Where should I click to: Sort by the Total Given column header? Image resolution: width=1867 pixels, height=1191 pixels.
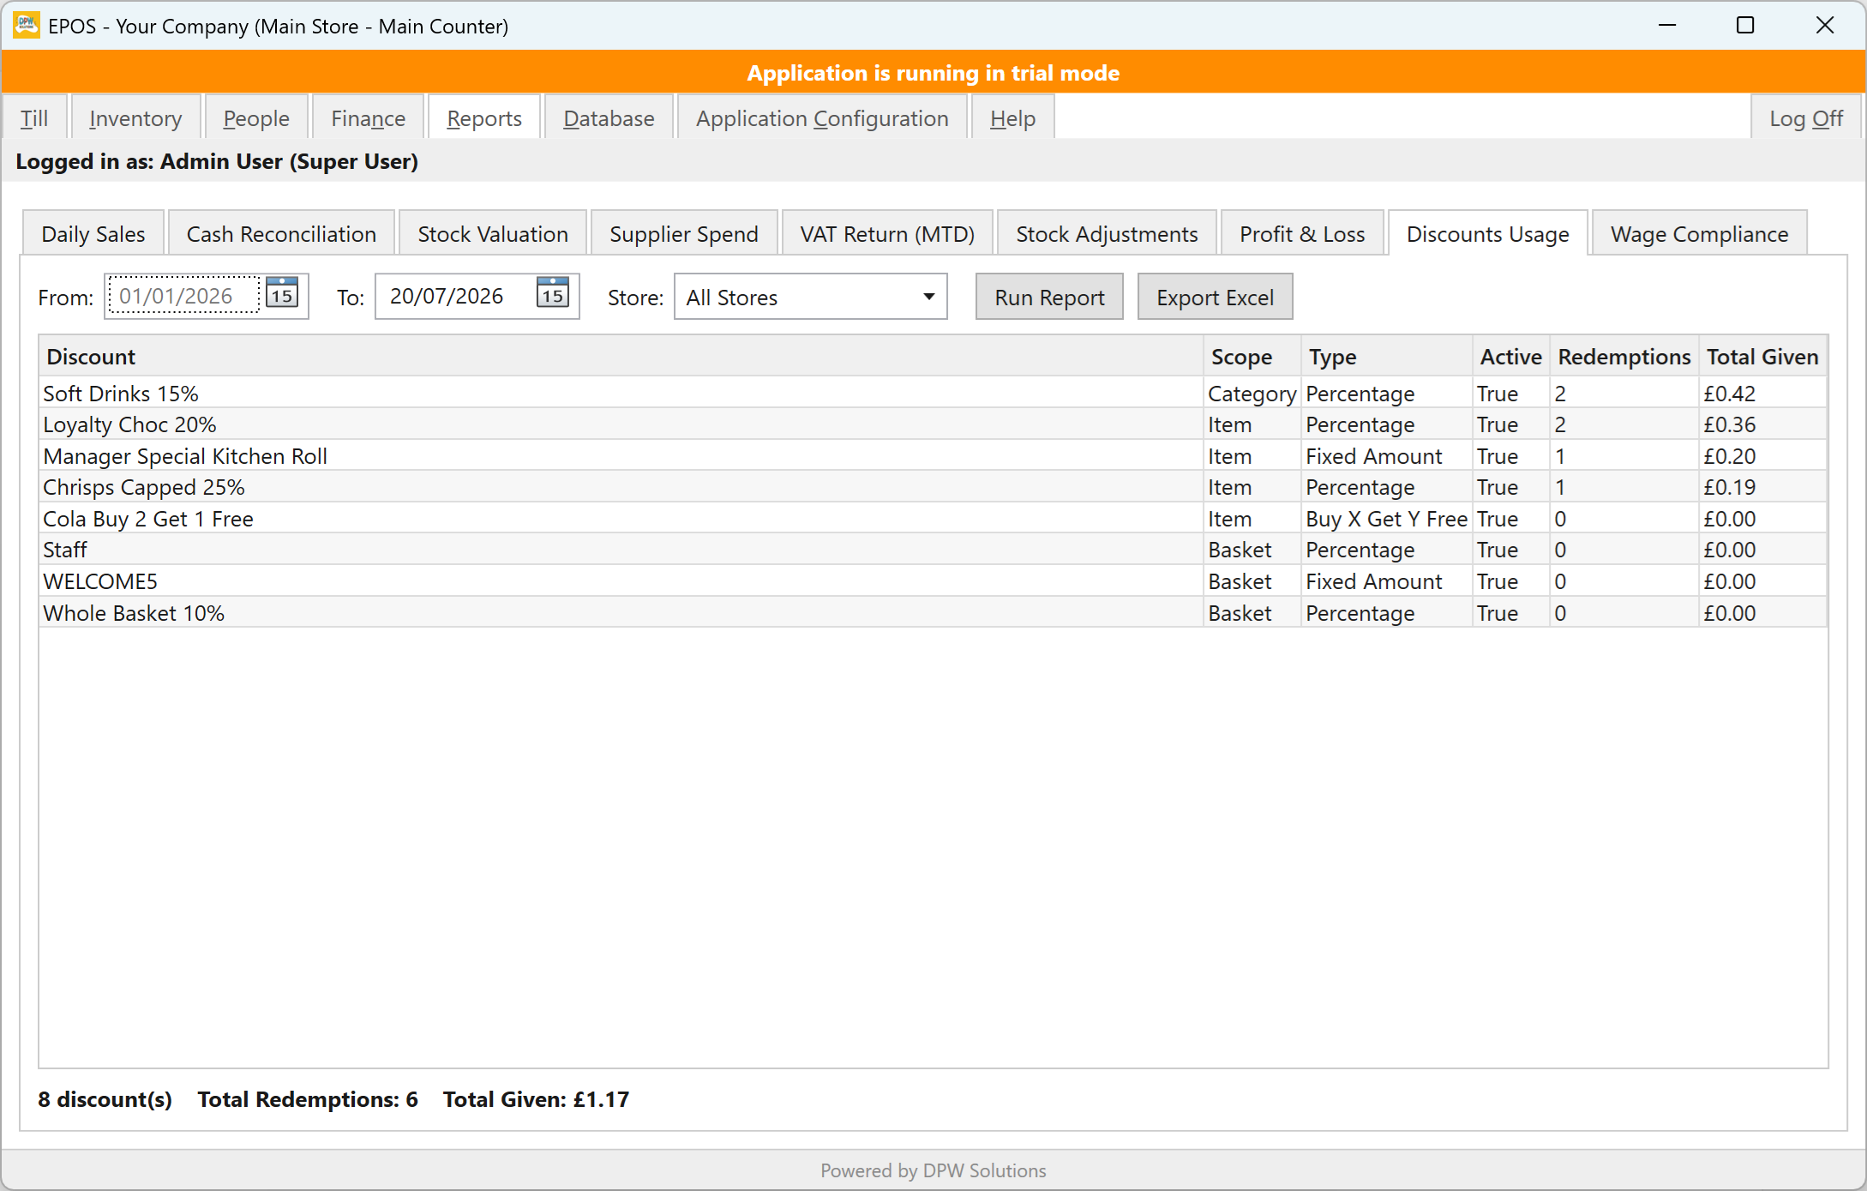click(1762, 357)
